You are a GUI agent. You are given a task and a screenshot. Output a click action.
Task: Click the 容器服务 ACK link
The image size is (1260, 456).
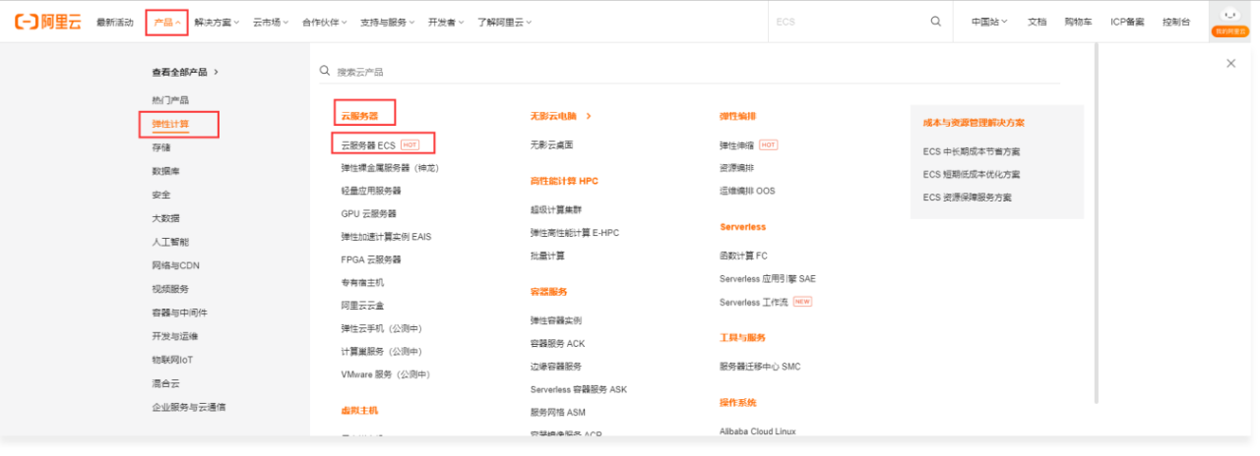[x=557, y=344]
